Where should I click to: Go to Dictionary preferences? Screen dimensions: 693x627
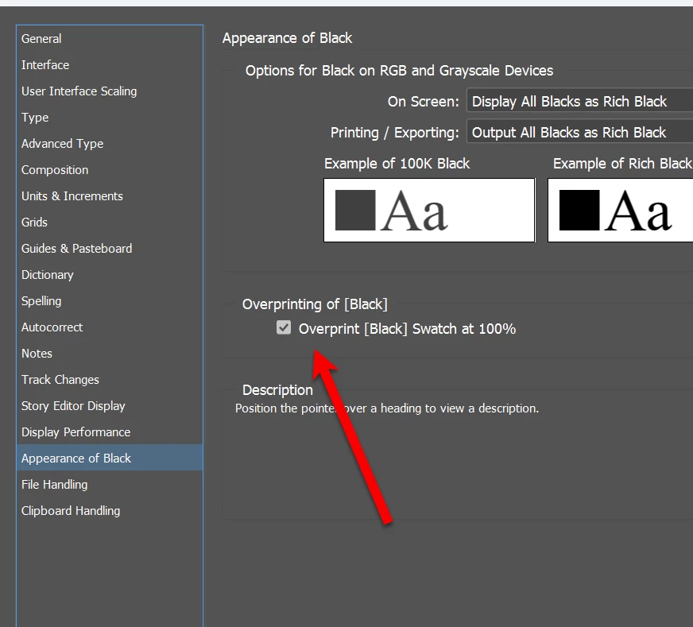110,275
